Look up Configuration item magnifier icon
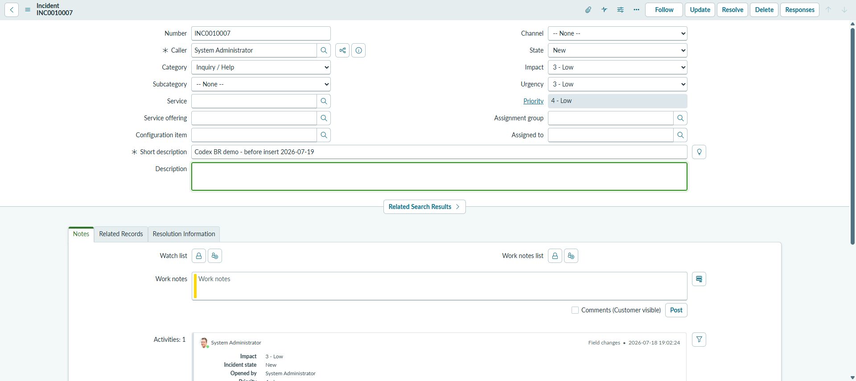856x381 pixels. pyautogui.click(x=324, y=135)
